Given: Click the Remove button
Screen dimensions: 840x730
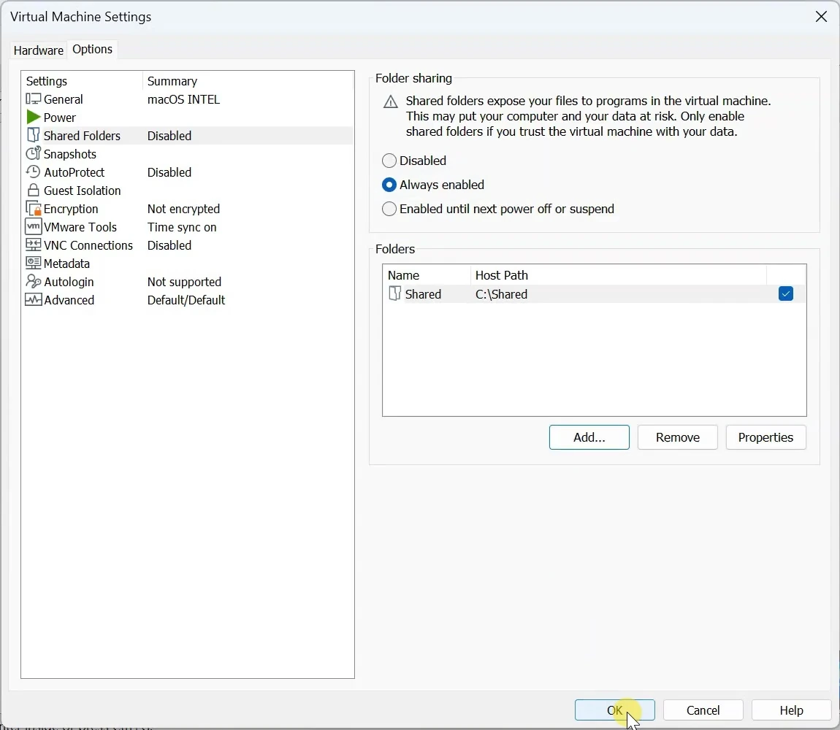Looking at the screenshot, I should pyautogui.click(x=678, y=437).
